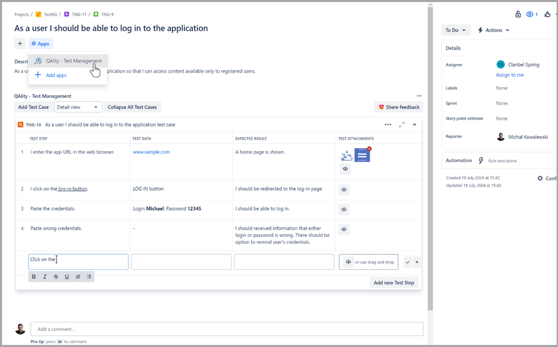Click the upload icon in step 2 attachments

click(343, 189)
